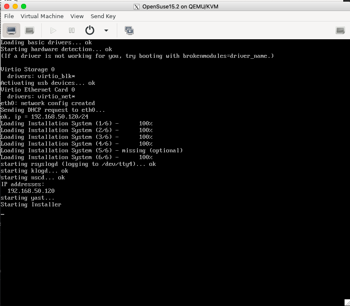Click 'Loading Installation System (4/6)' line
The width and height of the screenshot is (350, 306).
pyautogui.click(x=77, y=144)
